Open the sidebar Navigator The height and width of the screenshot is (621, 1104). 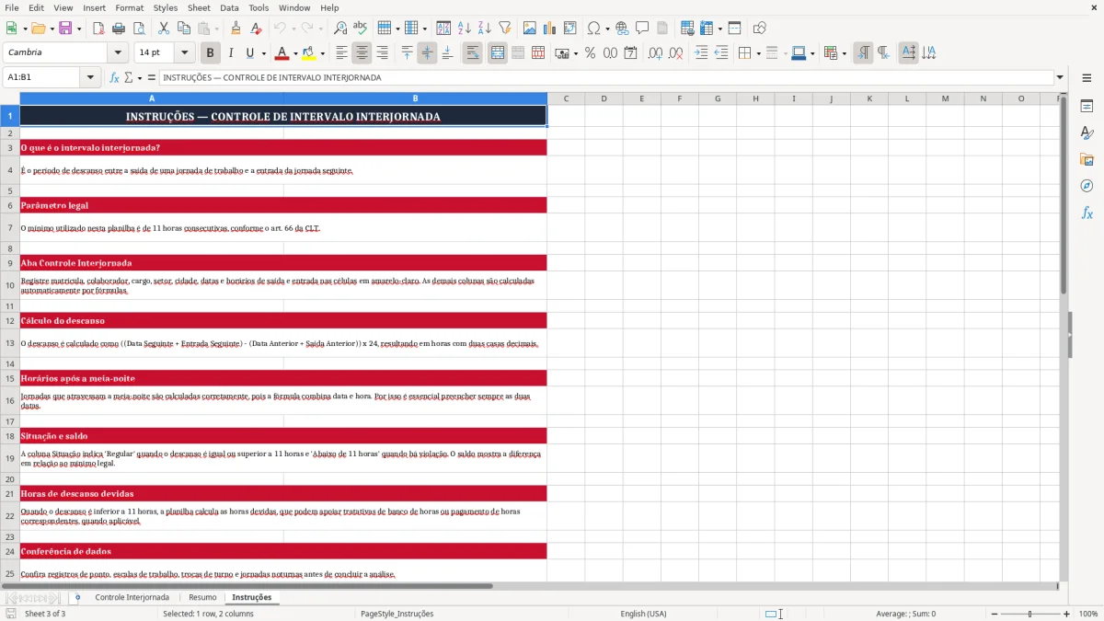pos(1087,187)
